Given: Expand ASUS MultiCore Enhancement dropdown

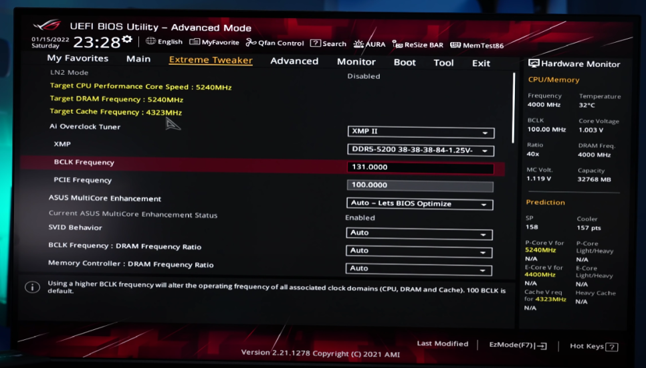Looking at the screenshot, I should pyautogui.click(x=420, y=203).
